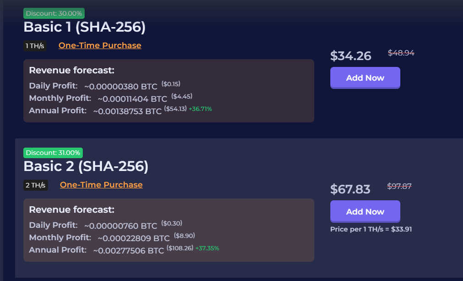
Task: Click the crossed-out $97.87 original price
Action: (x=399, y=186)
